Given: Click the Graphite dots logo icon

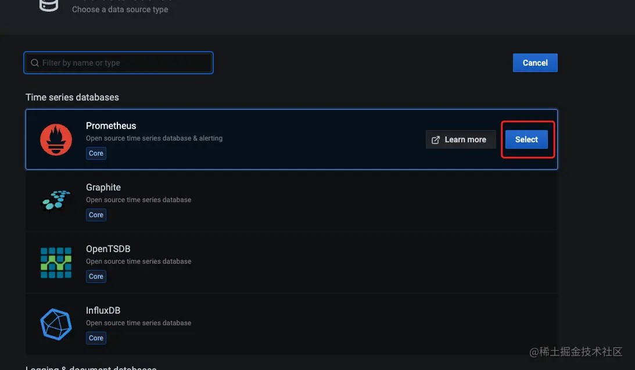Looking at the screenshot, I should tap(56, 200).
